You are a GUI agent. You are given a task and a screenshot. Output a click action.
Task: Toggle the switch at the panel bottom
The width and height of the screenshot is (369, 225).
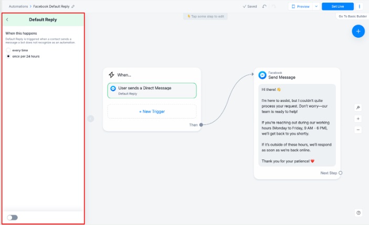click(12, 217)
